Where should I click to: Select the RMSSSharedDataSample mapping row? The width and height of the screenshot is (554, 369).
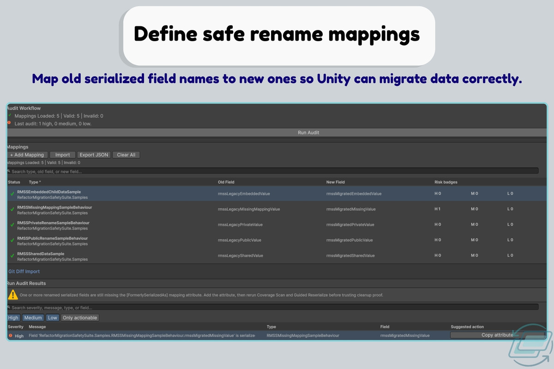(x=277, y=256)
